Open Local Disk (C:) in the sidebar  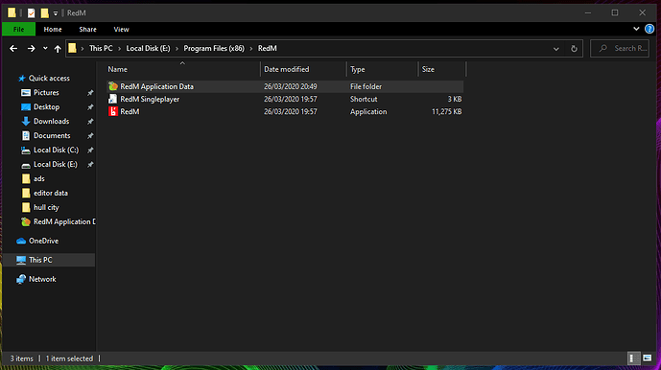coord(56,150)
